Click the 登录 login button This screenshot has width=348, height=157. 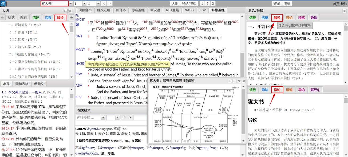277,3
